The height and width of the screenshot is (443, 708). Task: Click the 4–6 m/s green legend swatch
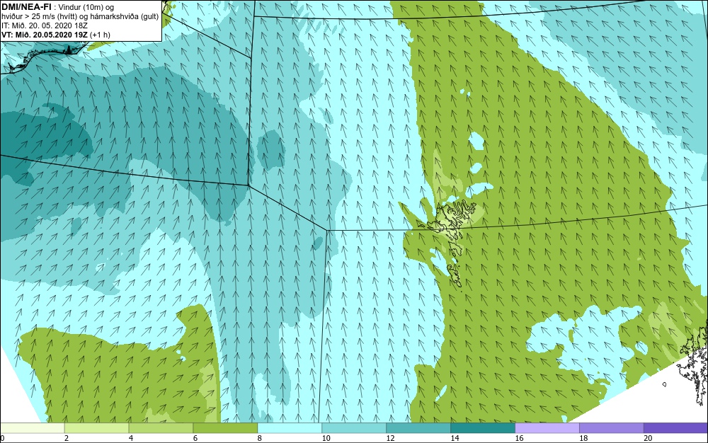point(161,428)
